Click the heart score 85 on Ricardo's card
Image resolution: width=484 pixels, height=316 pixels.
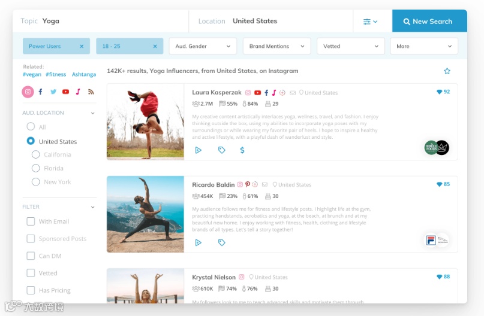point(443,184)
